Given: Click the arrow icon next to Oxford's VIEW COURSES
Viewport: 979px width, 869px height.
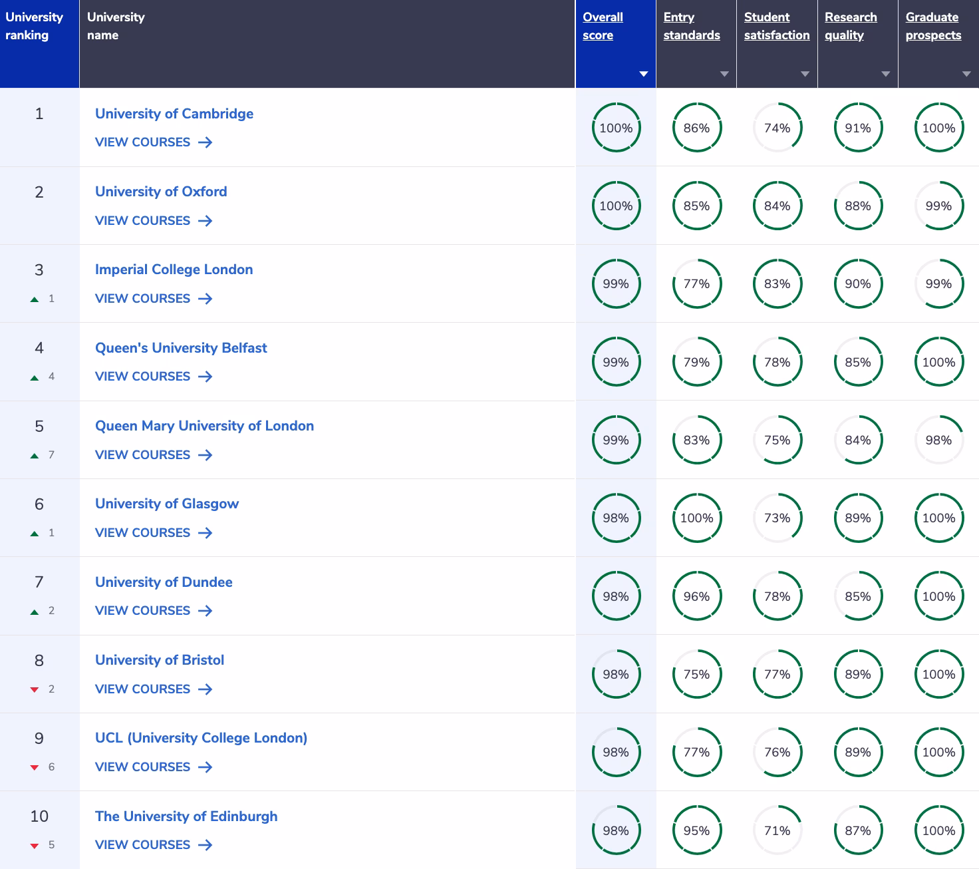Looking at the screenshot, I should pos(206,220).
